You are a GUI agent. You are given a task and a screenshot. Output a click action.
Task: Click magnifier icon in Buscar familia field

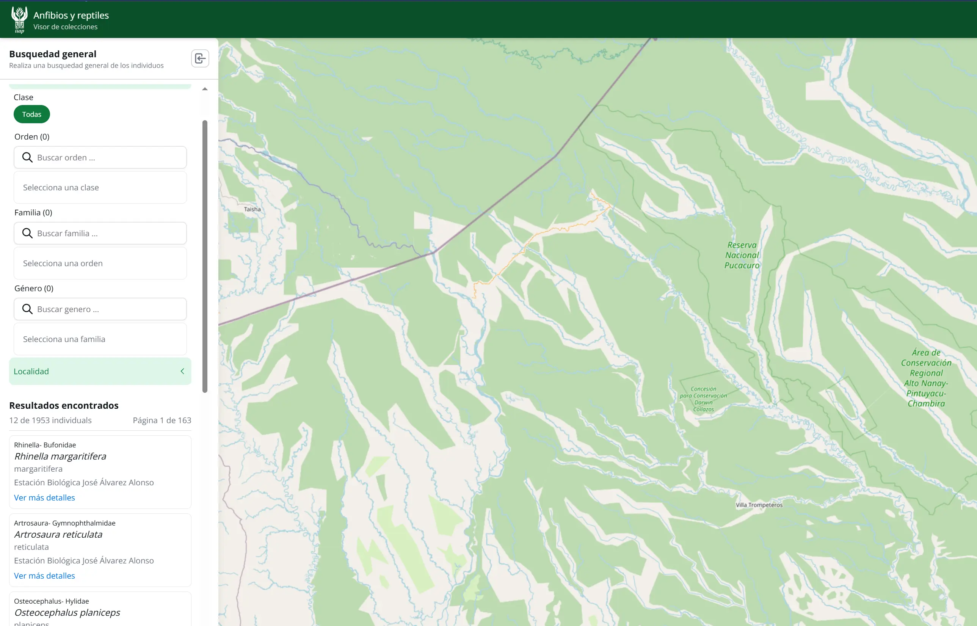[27, 233]
